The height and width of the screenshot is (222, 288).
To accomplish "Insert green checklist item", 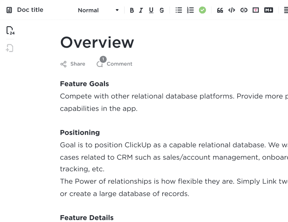I will pos(202,10).
